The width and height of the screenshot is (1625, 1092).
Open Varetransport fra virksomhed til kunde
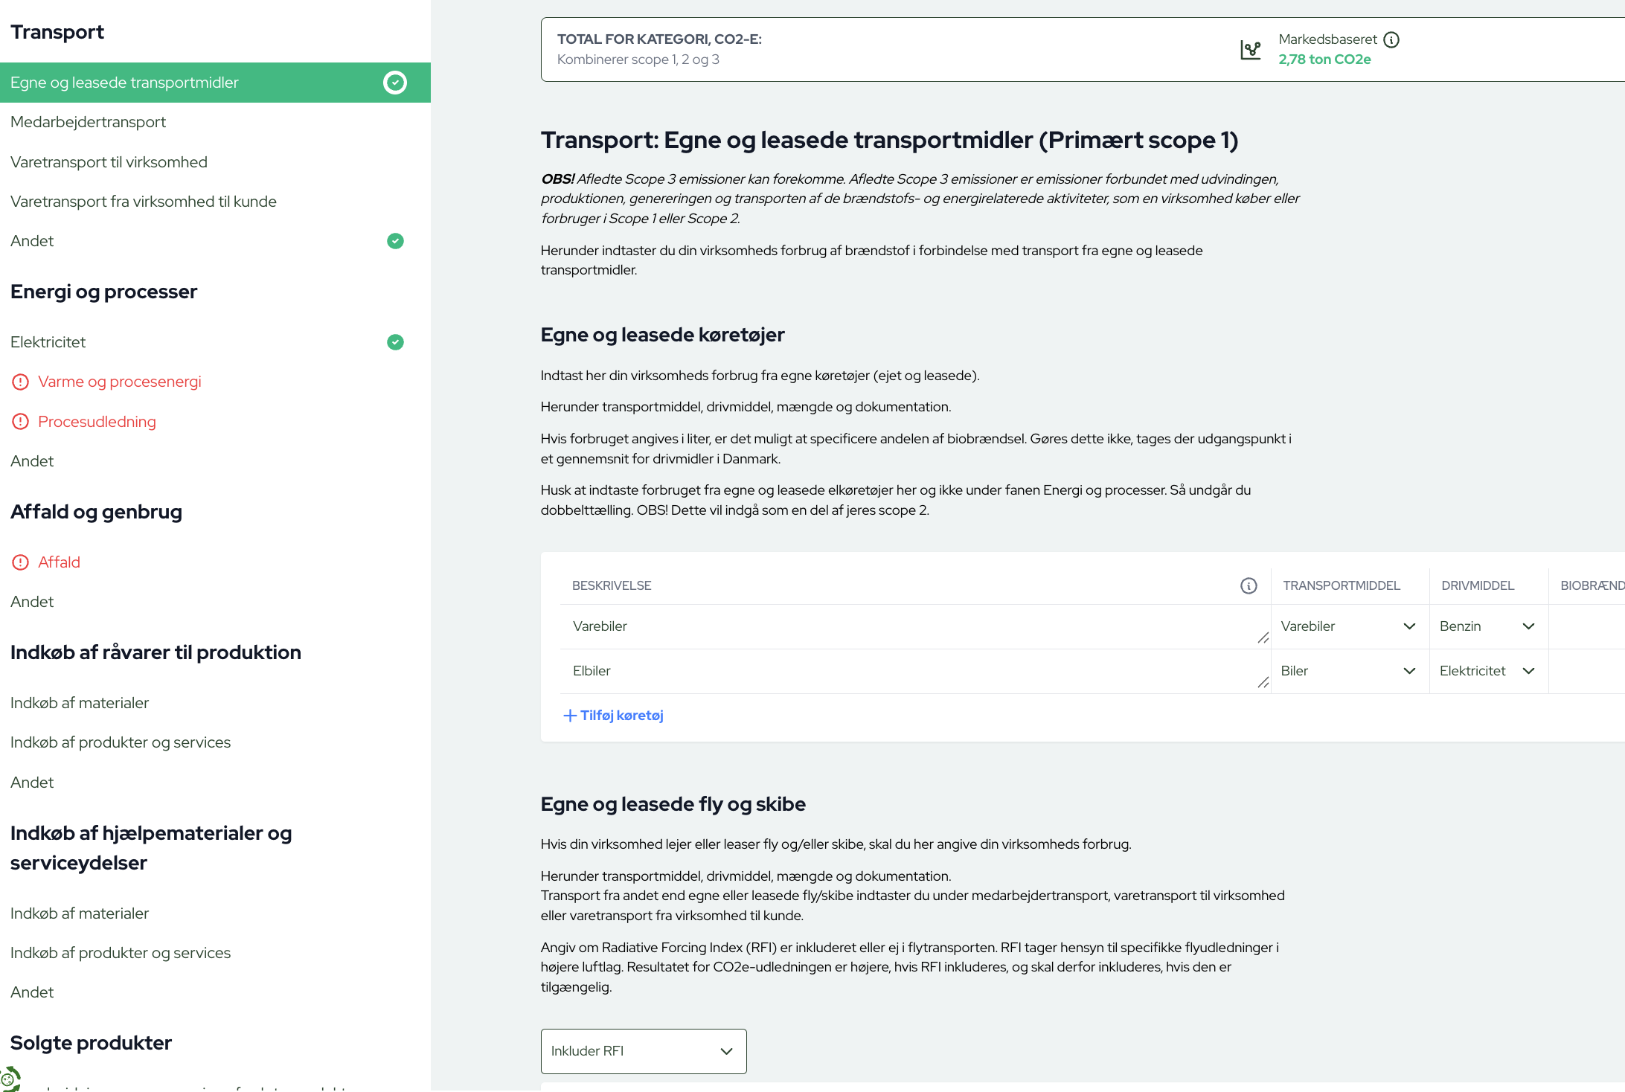click(143, 202)
